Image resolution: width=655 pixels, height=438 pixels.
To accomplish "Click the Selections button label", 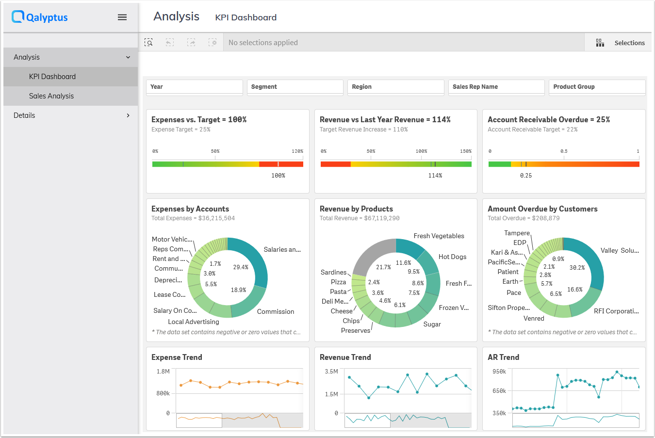I will coord(629,43).
